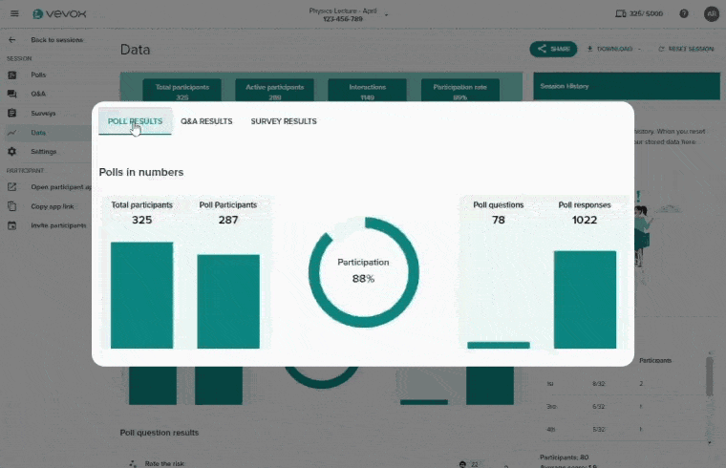Open Q&A chat icon in sidebar
The height and width of the screenshot is (468, 726).
(12, 94)
